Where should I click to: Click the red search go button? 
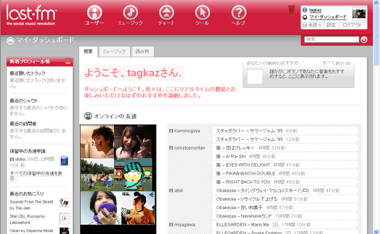tap(364, 39)
